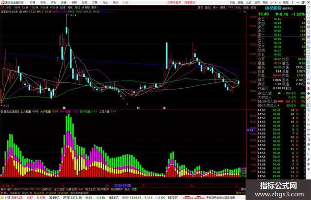Switch chart to the 60分钟 period

click(x=54, y=7)
